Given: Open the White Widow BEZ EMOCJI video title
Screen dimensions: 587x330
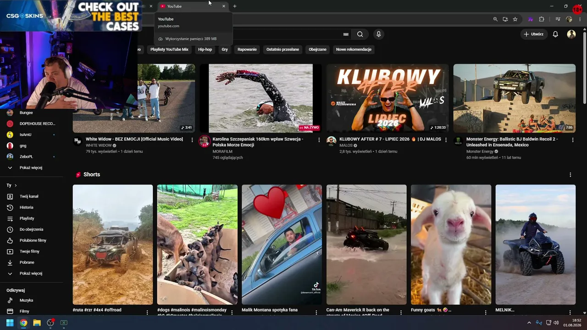Looking at the screenshot, I should click(134, 139).
